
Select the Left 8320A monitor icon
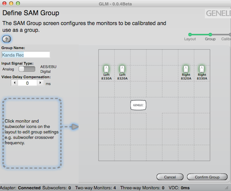point(122,69)
